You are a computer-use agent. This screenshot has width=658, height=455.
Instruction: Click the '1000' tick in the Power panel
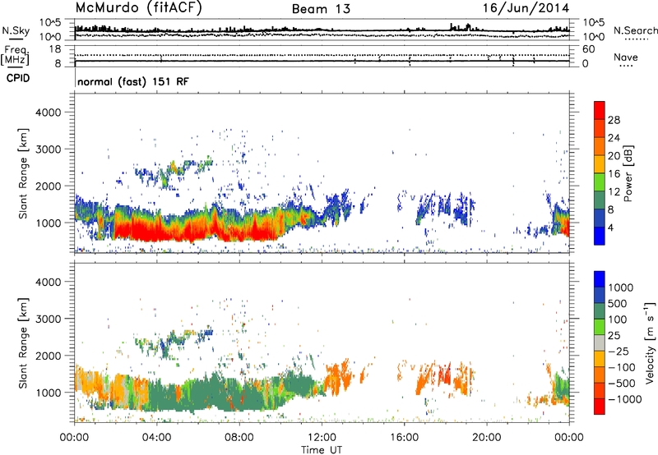pyautogui.click(x=49, y=223)
